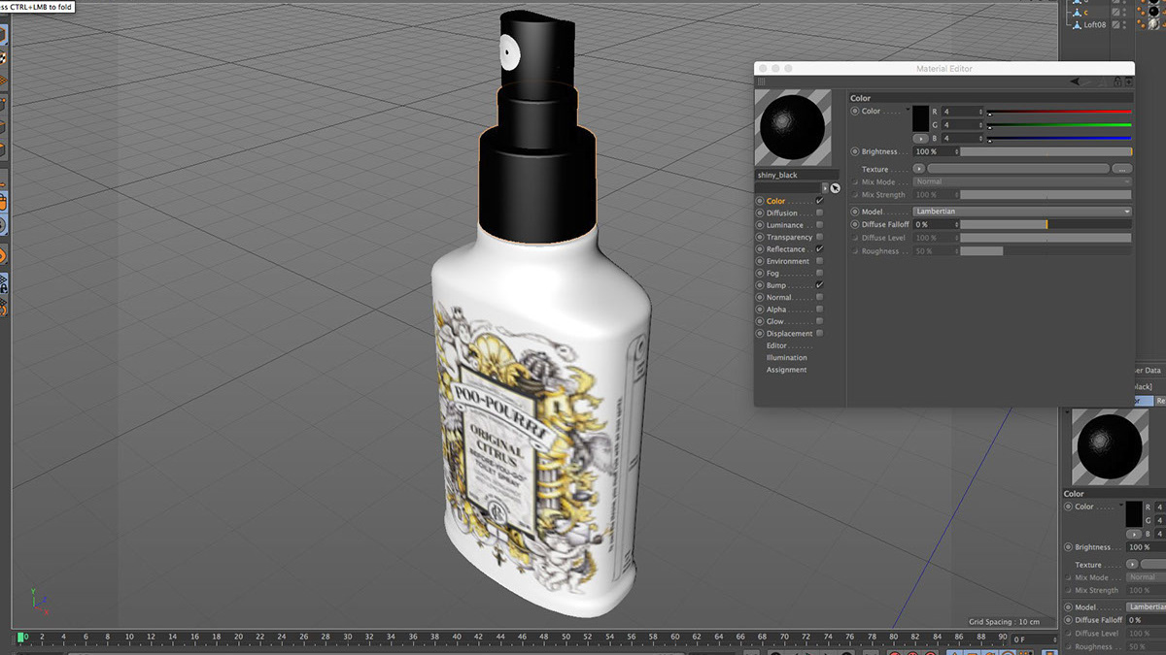Click the Material Editor Model animation dot
1166x655 pixels.
pos(855,212)
